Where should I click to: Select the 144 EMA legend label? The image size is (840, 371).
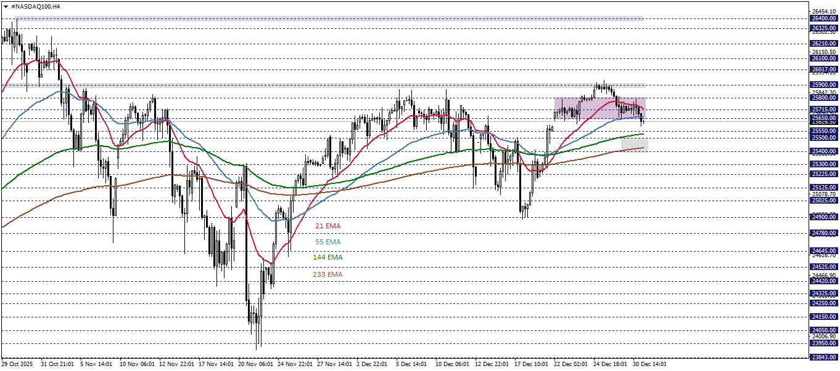327,258
